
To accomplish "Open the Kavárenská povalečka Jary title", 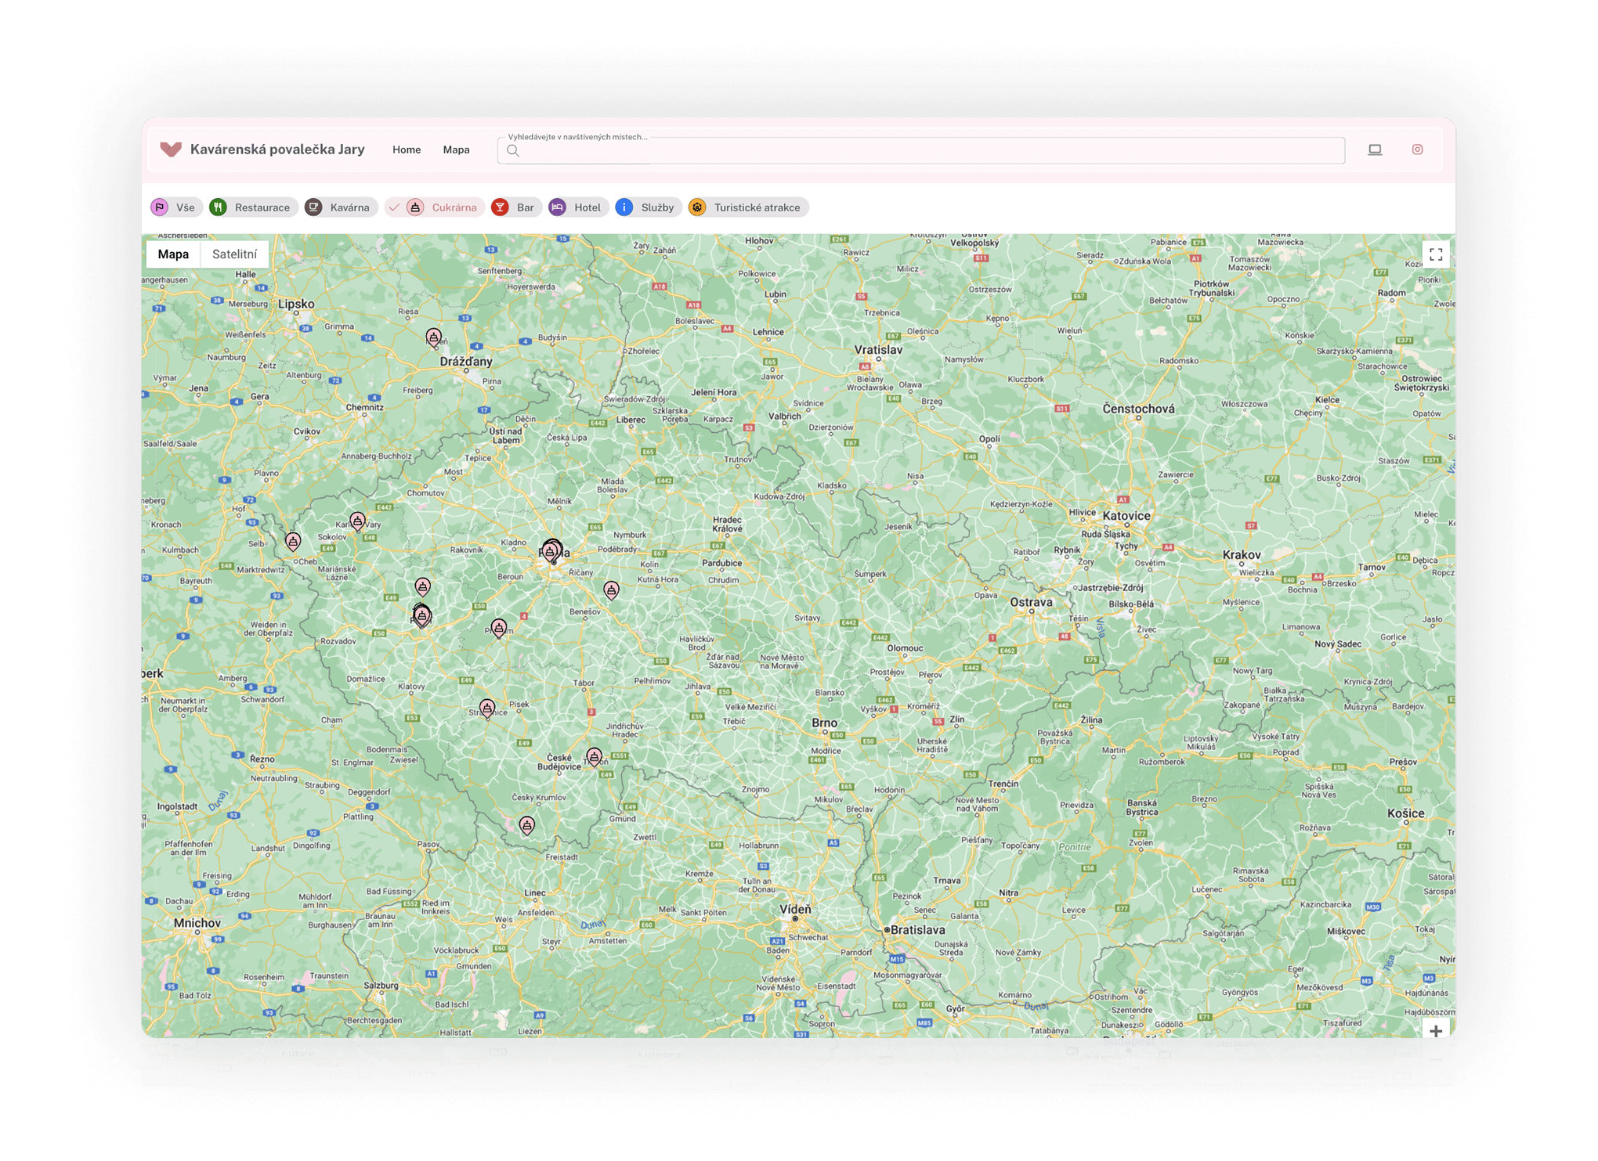I will coord(277,150).
